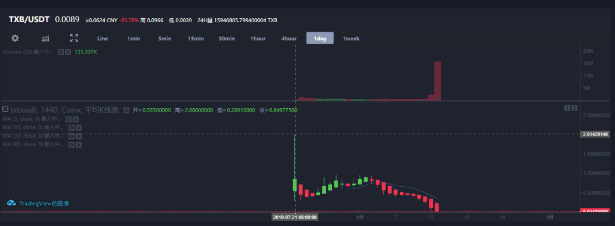Click the current price 0.0089

[x=67, y=19]
